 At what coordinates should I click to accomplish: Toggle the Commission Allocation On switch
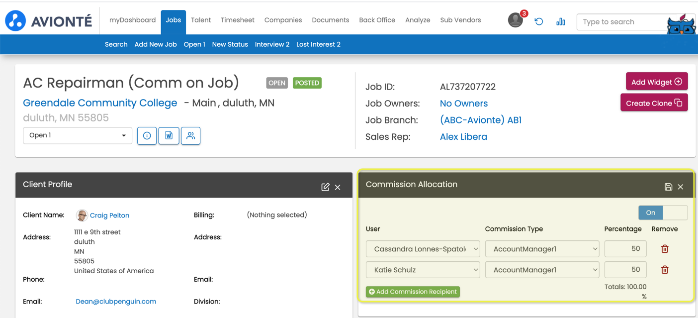[663, 212]
